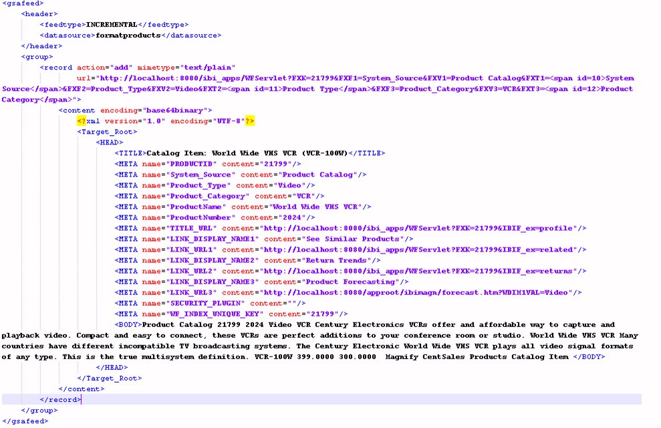The width and height of the screenshot is (661, 428).
Task: Click the closing record tag near the cursor
Action: (x=60, y=399)
